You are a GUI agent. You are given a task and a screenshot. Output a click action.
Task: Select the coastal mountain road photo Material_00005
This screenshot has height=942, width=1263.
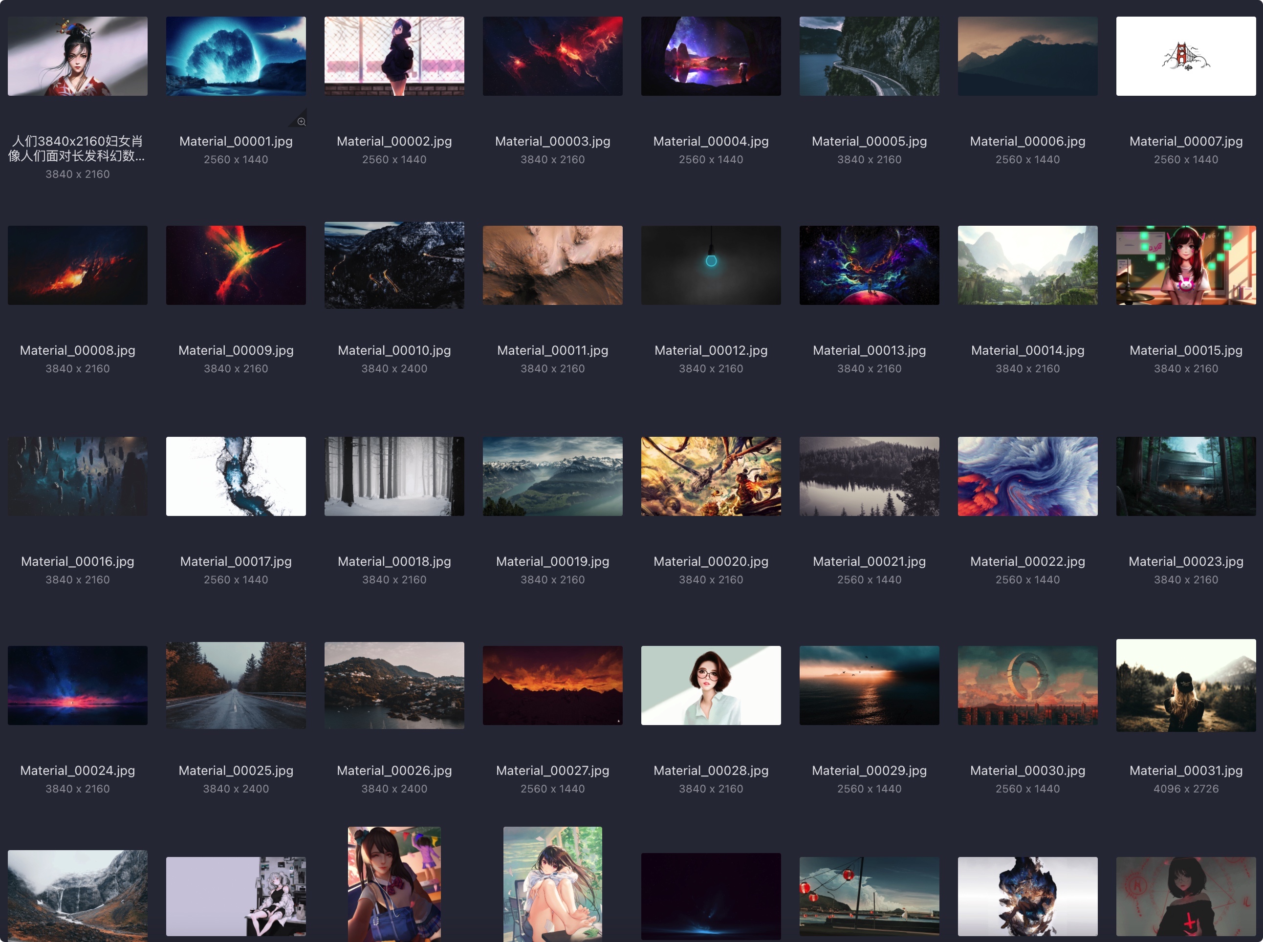[x=869, y=55]
